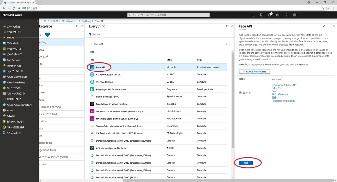
Task: Select the IoT category in Marketplace
Action: click(62, 114)
